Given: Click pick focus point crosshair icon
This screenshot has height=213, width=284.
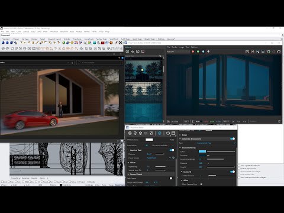Looking at the screenshot, I should (x=173, y=158).
